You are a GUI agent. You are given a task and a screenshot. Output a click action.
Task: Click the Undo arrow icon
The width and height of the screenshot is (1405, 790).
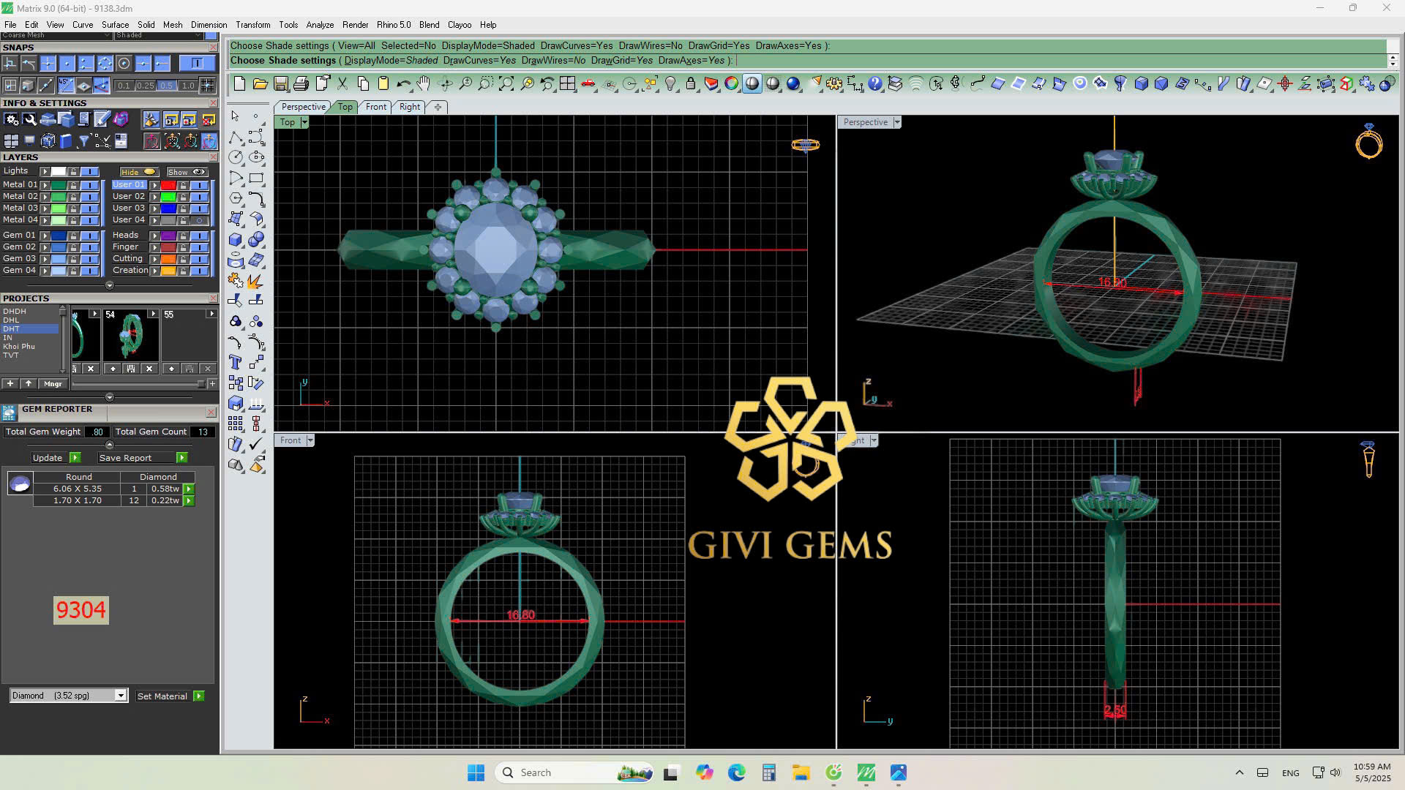coord(403,84)
